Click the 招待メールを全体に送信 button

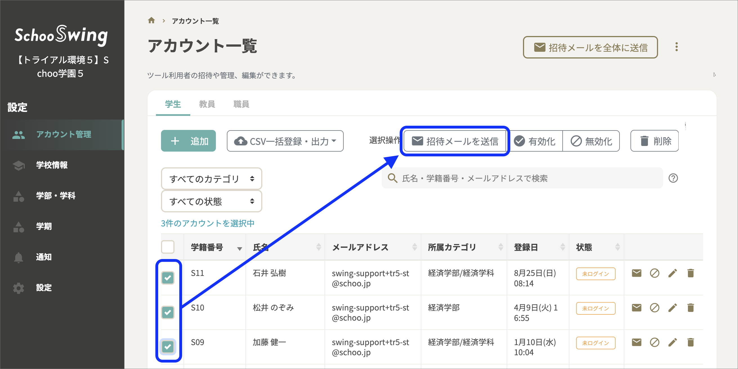point(590,47)
